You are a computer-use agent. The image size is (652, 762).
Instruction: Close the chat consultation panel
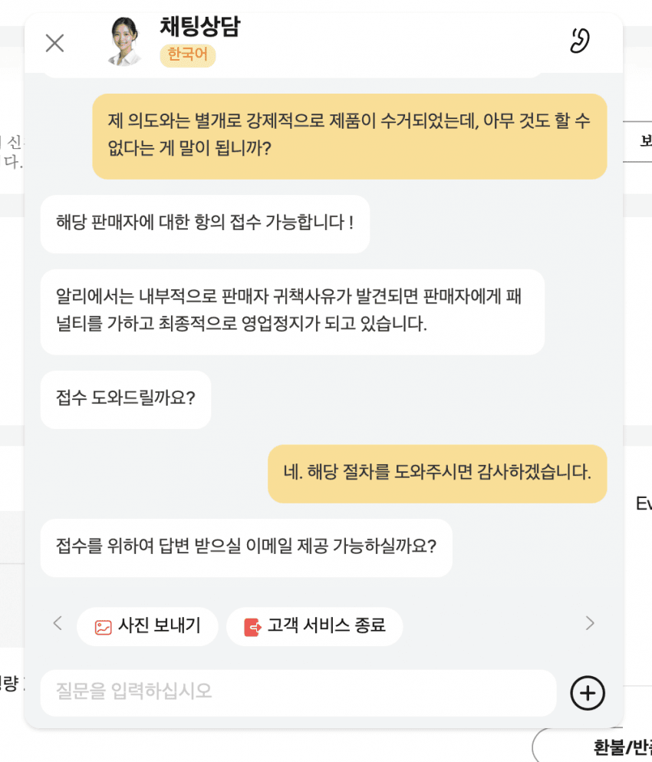54,43
